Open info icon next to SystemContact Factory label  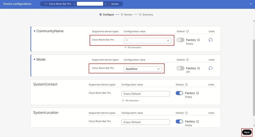197,93
